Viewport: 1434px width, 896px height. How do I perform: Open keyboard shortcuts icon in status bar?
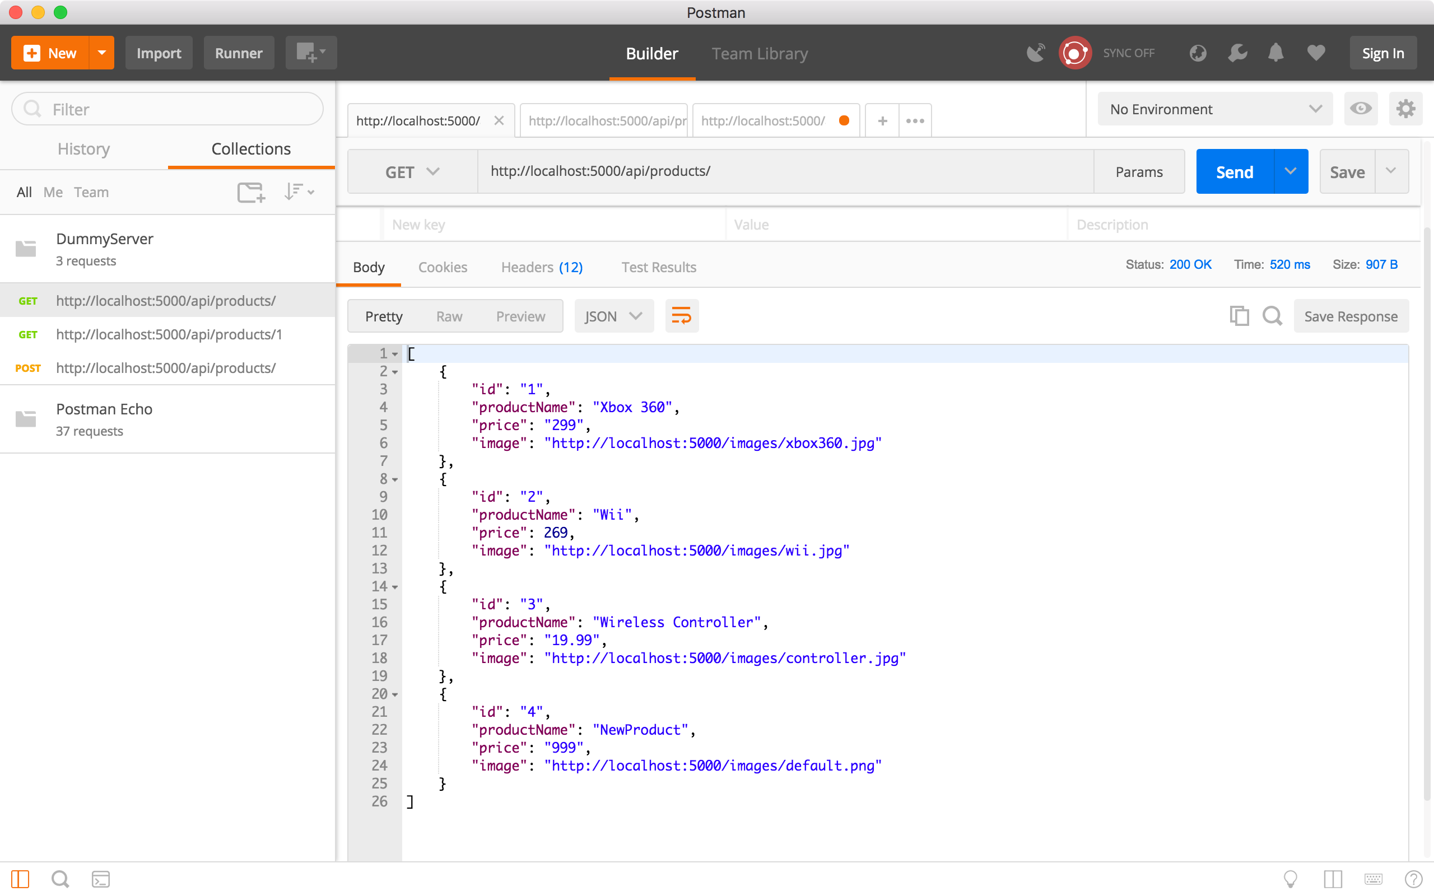tap(1373, 879)
